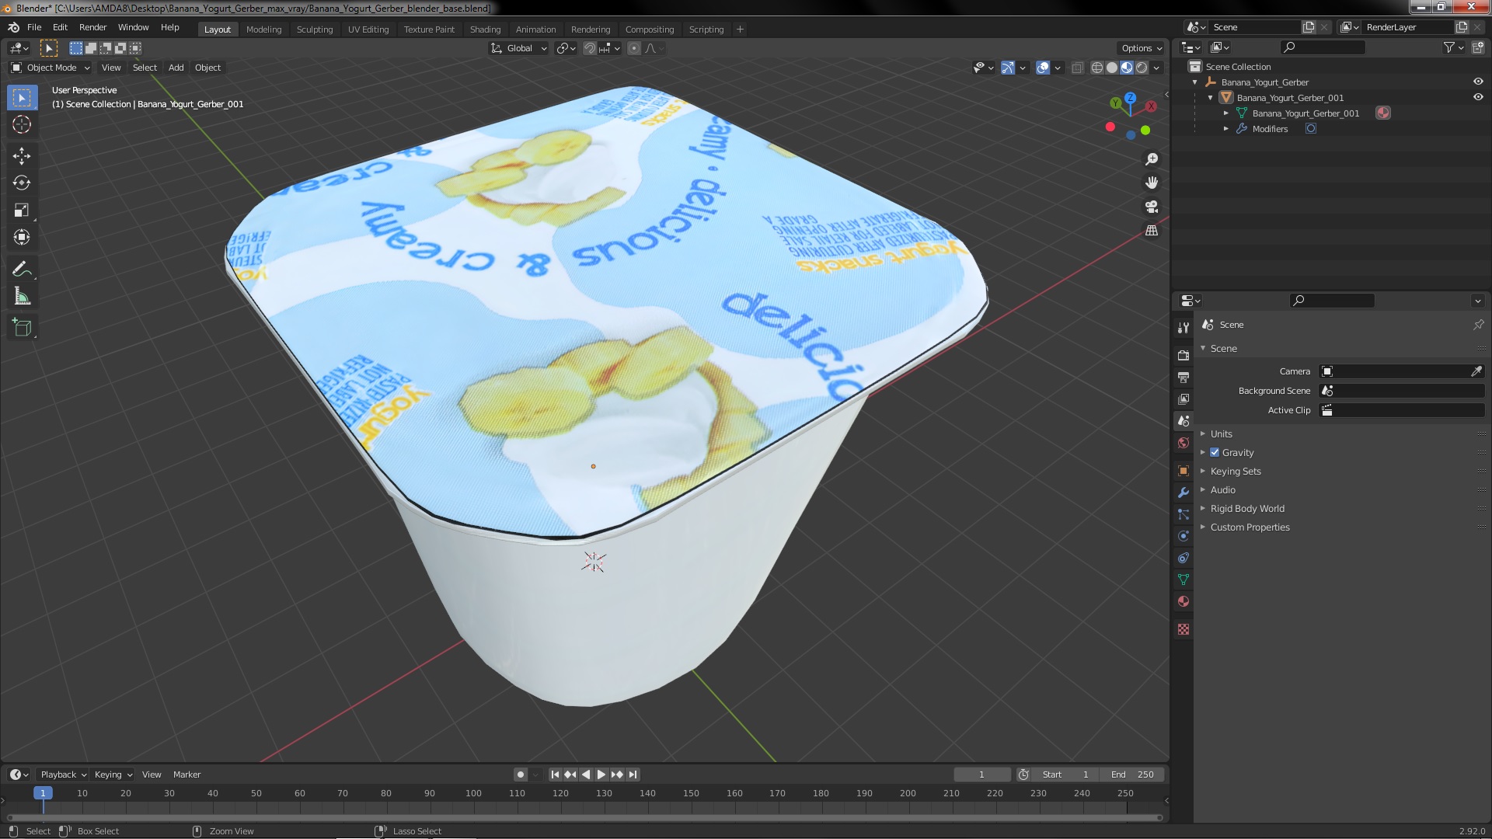Expand the Rigid Body World section

pos(1203,508)
